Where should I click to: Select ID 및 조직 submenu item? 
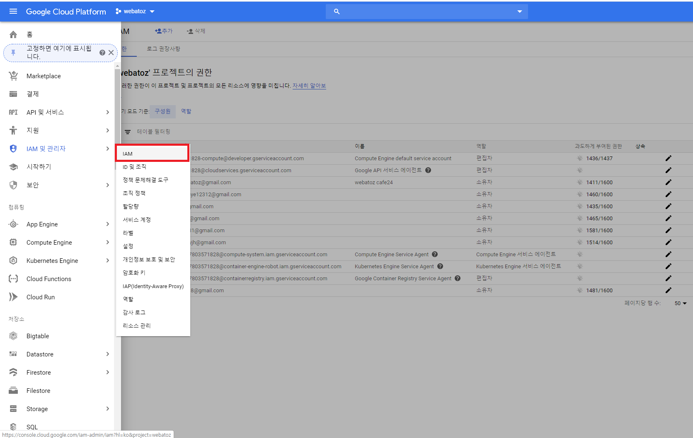(153, 167)
